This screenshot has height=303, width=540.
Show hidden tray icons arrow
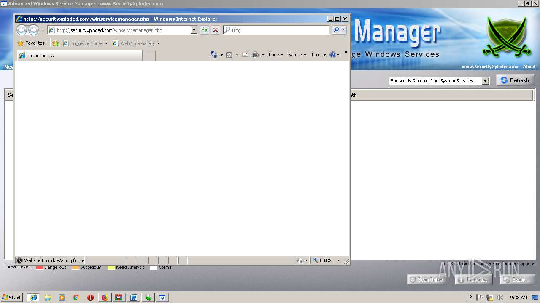pos(470,297)
